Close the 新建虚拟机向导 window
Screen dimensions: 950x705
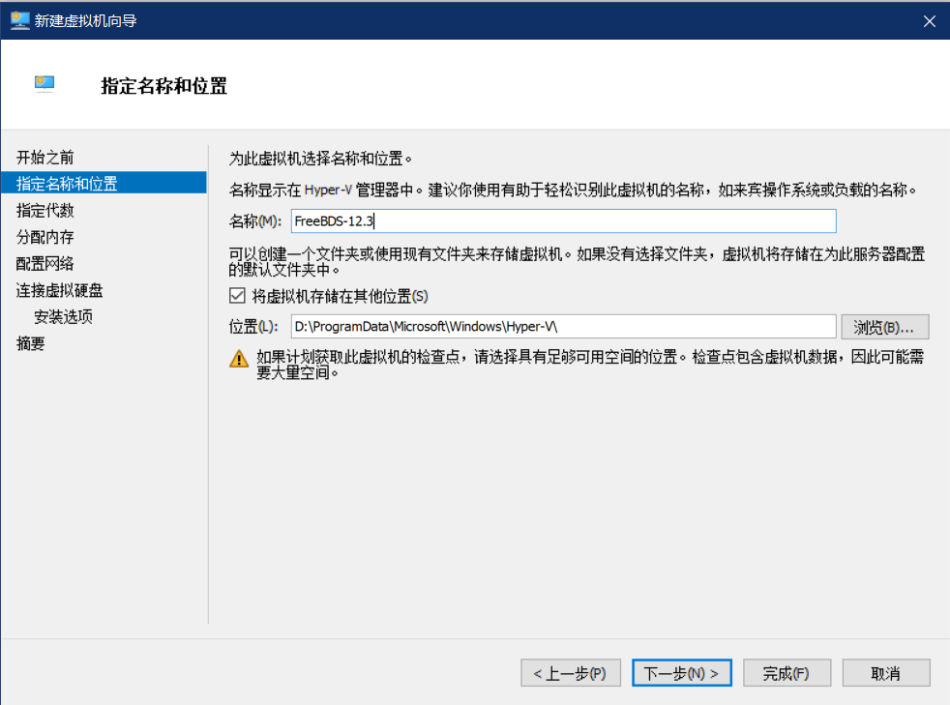[930, 21]
